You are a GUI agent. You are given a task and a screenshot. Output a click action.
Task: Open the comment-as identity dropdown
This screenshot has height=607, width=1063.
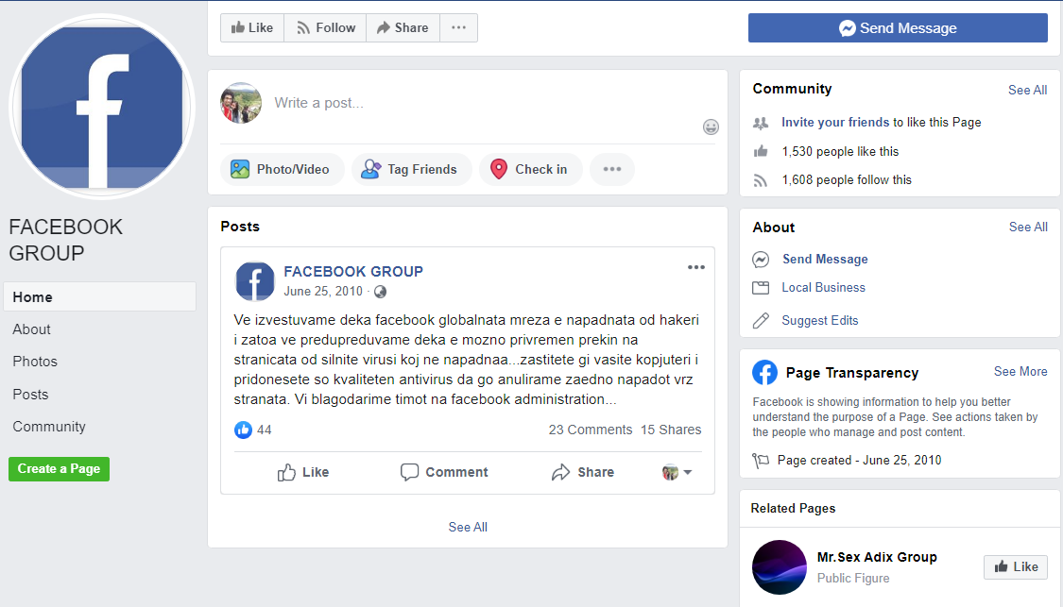(677, 472)
